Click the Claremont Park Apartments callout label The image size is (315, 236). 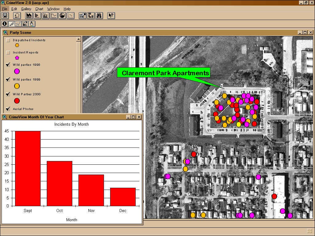164,73
